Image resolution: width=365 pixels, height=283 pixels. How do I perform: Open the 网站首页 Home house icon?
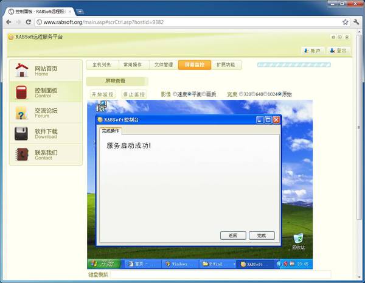(x=22, y=70)
